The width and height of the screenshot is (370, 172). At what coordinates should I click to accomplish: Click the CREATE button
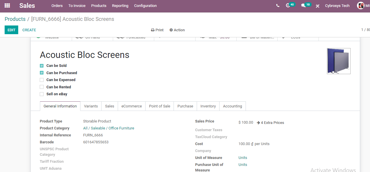click(x=29, y=30)
